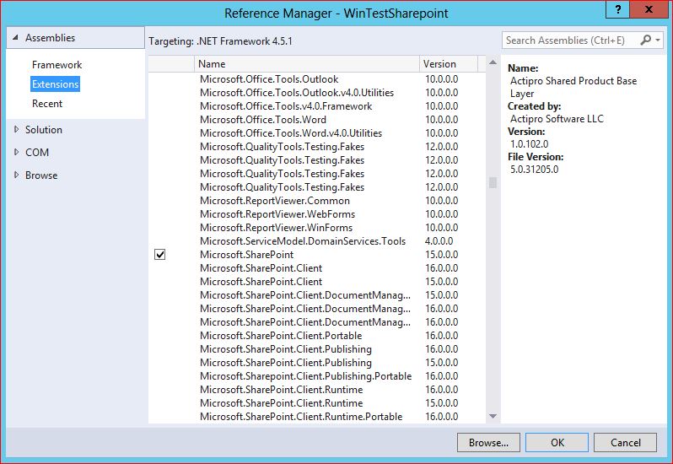Select Microsoft.SharePoint.Client.Publishing version 15.0.0.0

pos(317,363)
